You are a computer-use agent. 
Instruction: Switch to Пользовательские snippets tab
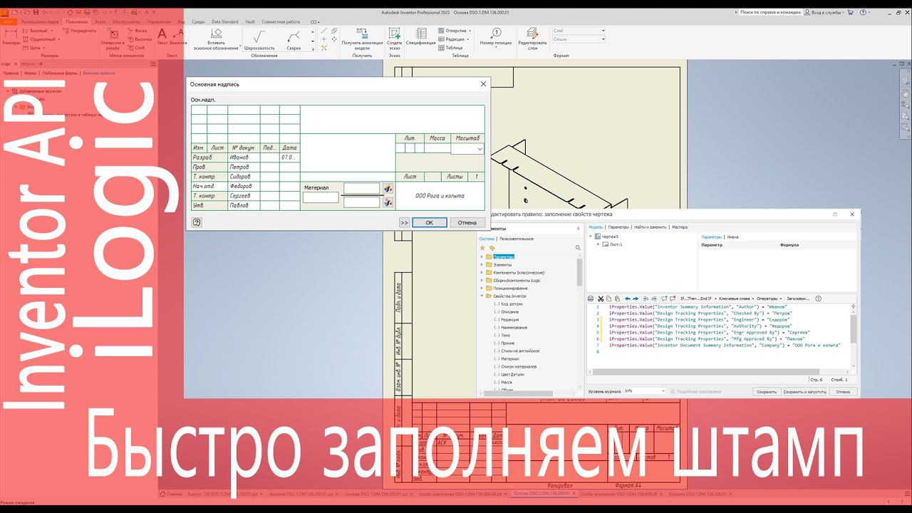pyautogui.click(x=517, y=239)
